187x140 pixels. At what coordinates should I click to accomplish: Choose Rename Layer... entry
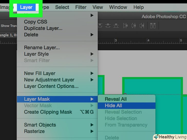57,47
